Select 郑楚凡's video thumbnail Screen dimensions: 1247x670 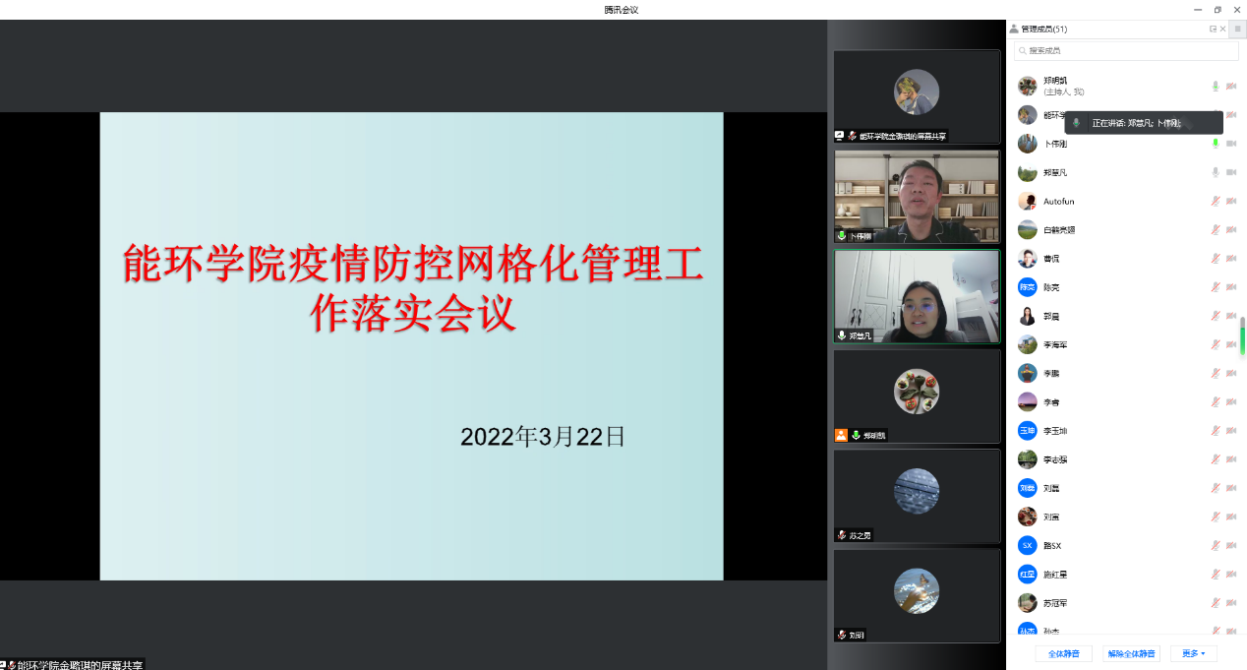point(917,296)
